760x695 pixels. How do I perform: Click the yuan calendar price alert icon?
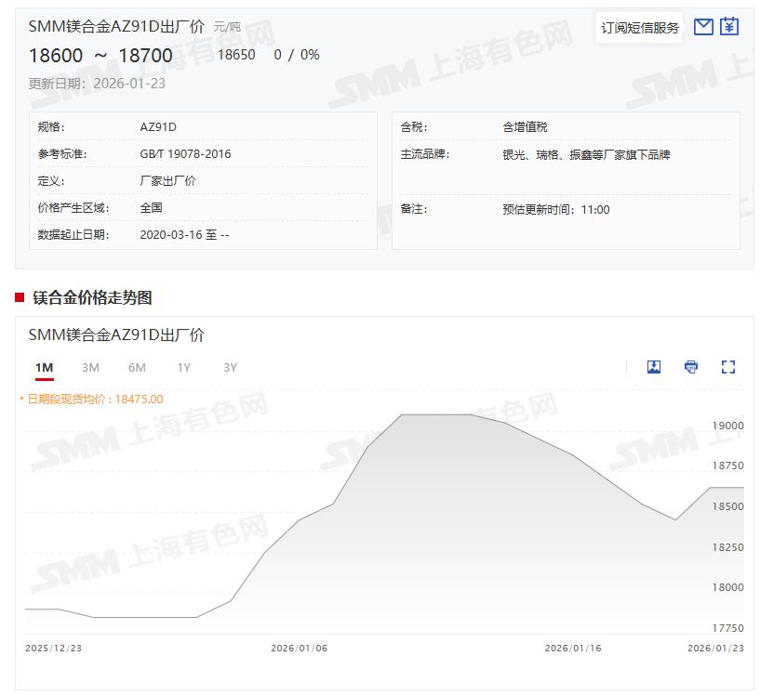click(x=729, y=27)
